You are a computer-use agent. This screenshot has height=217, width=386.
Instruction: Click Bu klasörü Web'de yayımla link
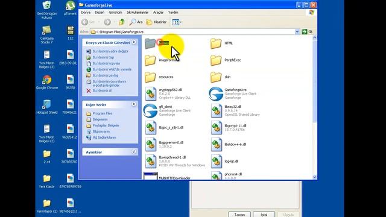[112, 69]
